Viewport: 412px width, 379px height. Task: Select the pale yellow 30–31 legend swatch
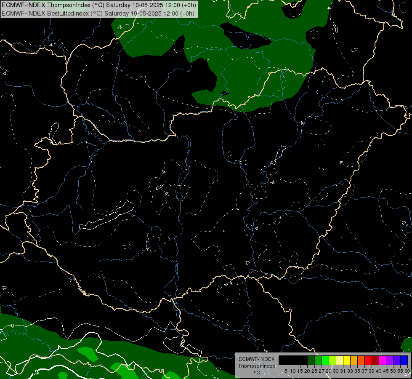coord(340,360)
